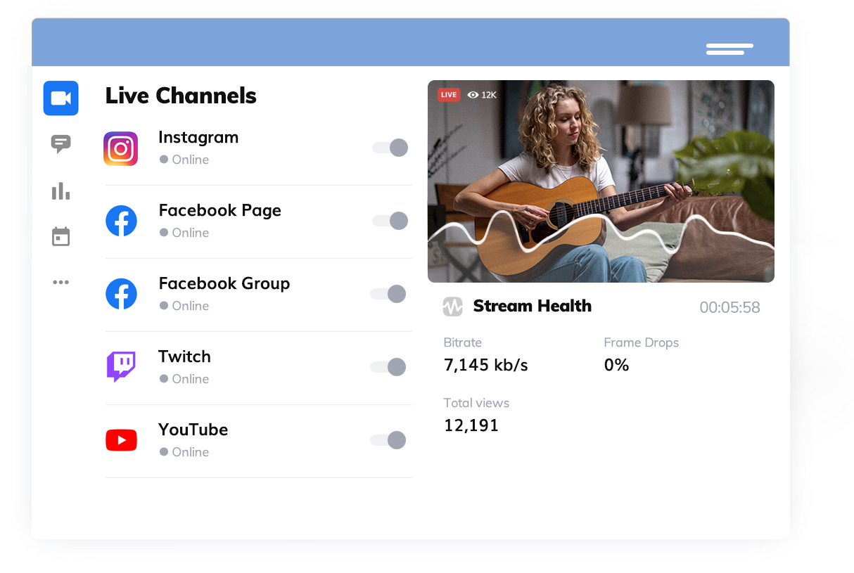
Task: Toggle the Facebook Page channel switch
Action: [390, 221]
